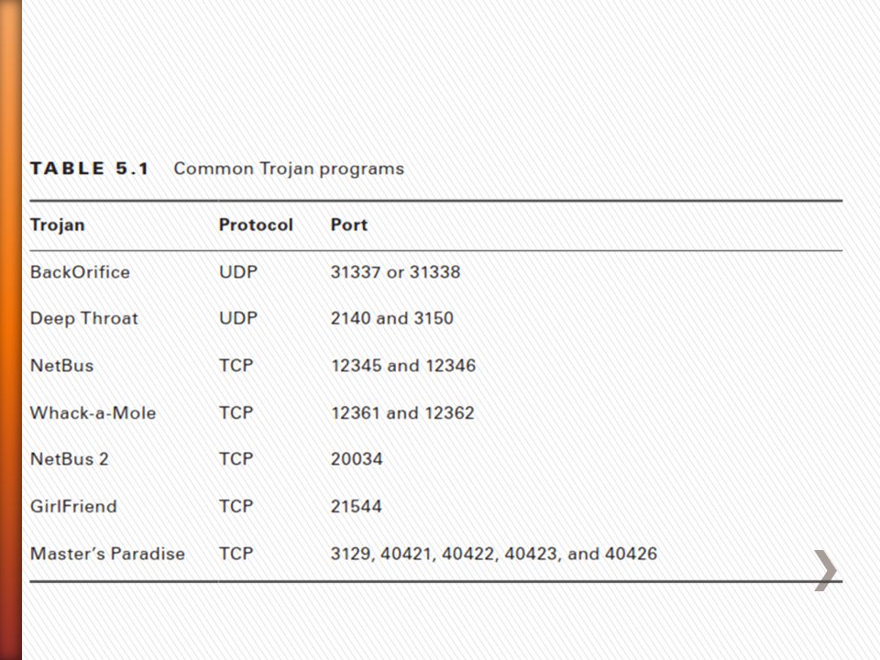
Task: Click the Protocol column header
Action: [256, 225]
